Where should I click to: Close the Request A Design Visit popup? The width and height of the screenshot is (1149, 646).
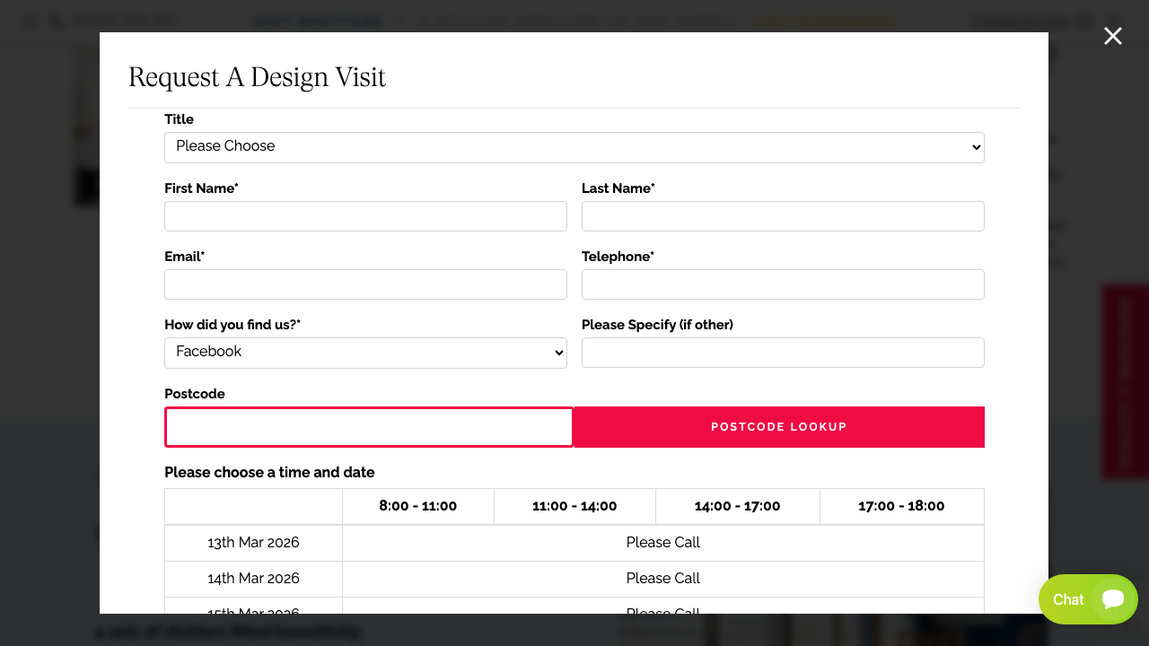click(1112, 36)
